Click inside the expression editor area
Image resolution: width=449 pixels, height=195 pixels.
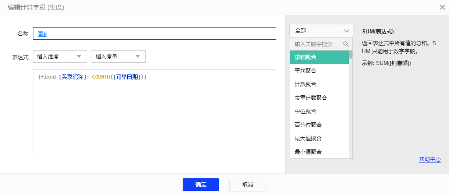point(154,117)
